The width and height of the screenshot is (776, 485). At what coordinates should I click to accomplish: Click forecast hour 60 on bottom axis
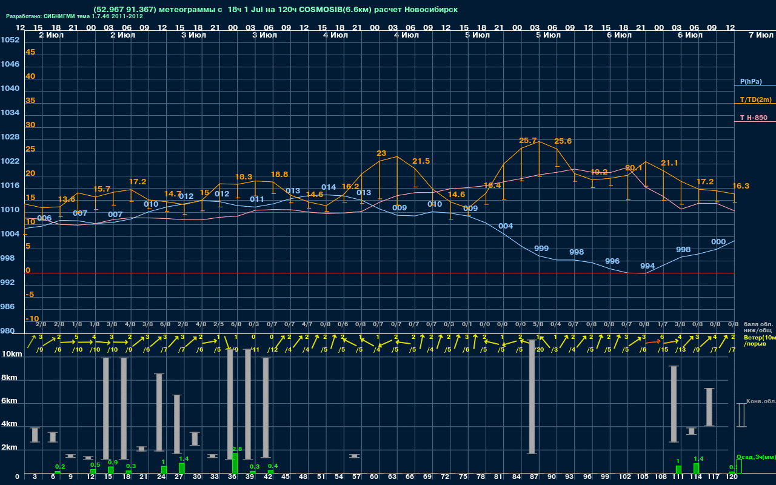(374, 477)
